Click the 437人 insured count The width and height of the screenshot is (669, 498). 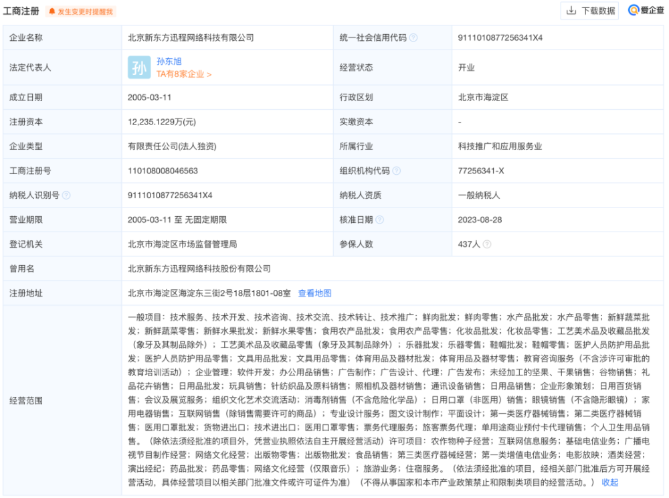tap(469, 244)
